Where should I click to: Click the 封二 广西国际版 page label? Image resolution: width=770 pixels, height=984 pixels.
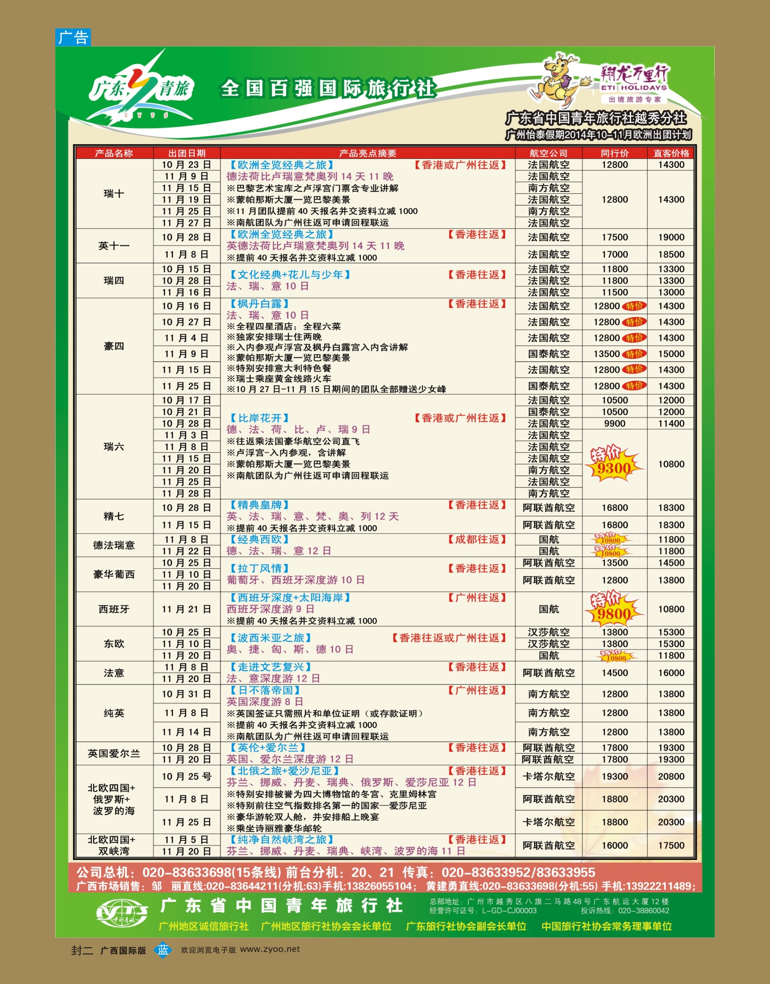(109, 950)
